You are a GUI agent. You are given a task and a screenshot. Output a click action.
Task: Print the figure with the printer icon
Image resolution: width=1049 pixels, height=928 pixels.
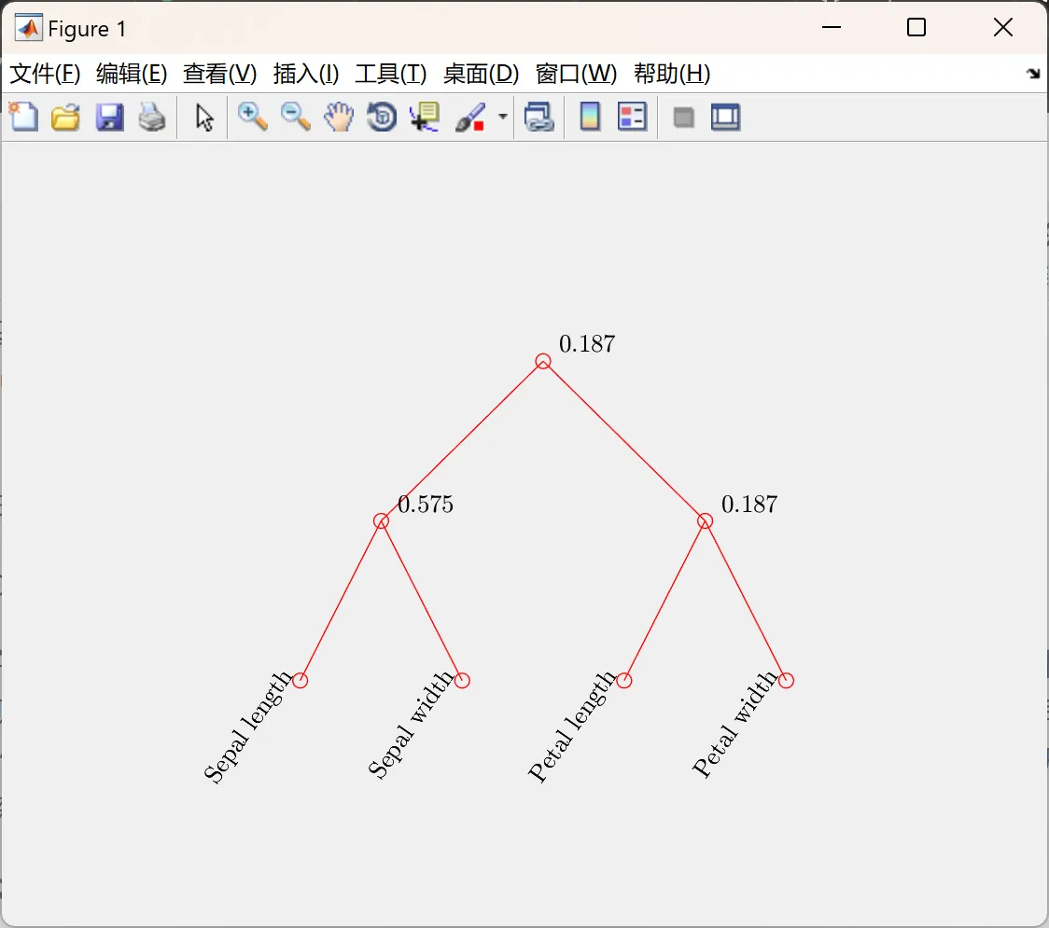(x=152, y=117)
